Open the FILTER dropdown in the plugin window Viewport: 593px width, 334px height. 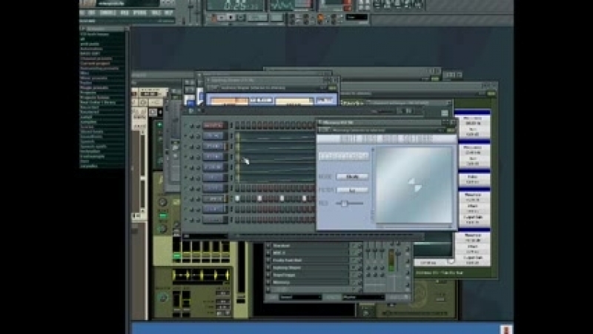click(352, 190)
